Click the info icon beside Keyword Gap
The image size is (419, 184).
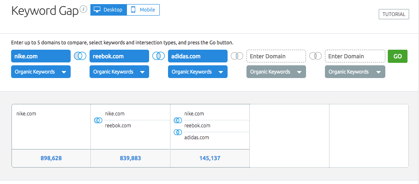tap(84, 9)
